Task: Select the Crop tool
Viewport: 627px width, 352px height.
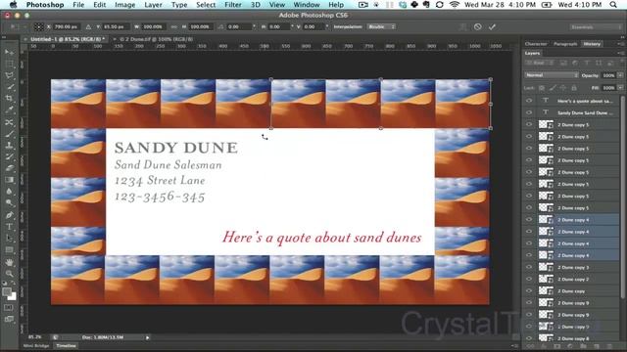Action: coord(9,98)
